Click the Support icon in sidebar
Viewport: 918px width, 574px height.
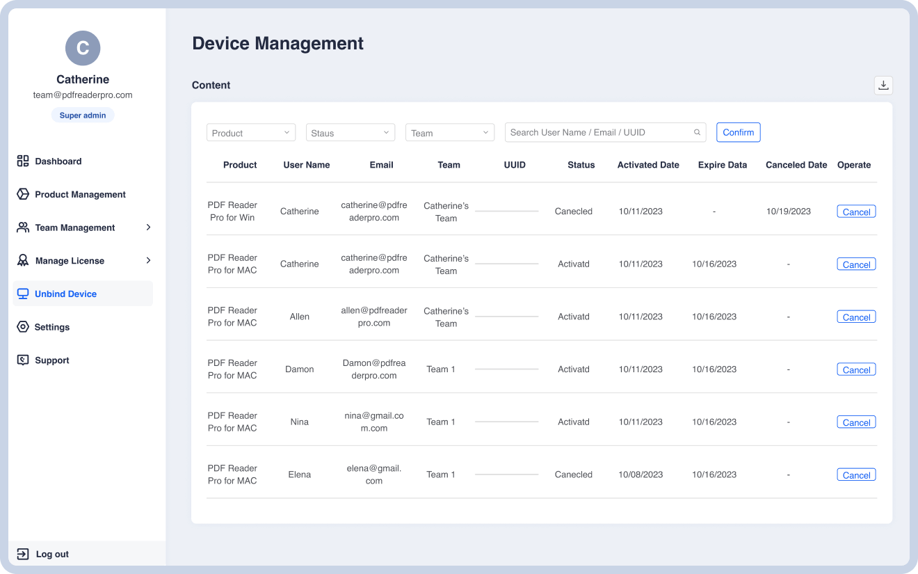[x=23, y=360]
